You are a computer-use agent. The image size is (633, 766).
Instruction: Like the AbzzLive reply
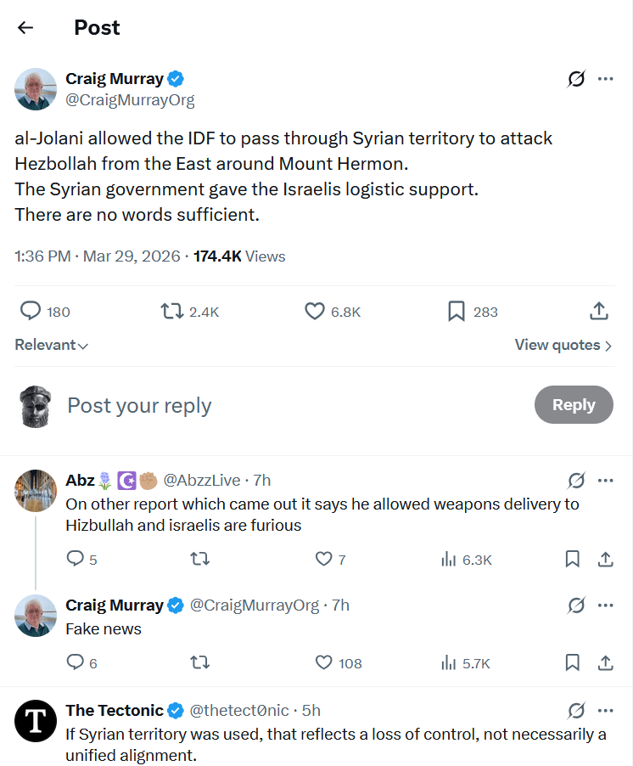click(x=323, y=559)
